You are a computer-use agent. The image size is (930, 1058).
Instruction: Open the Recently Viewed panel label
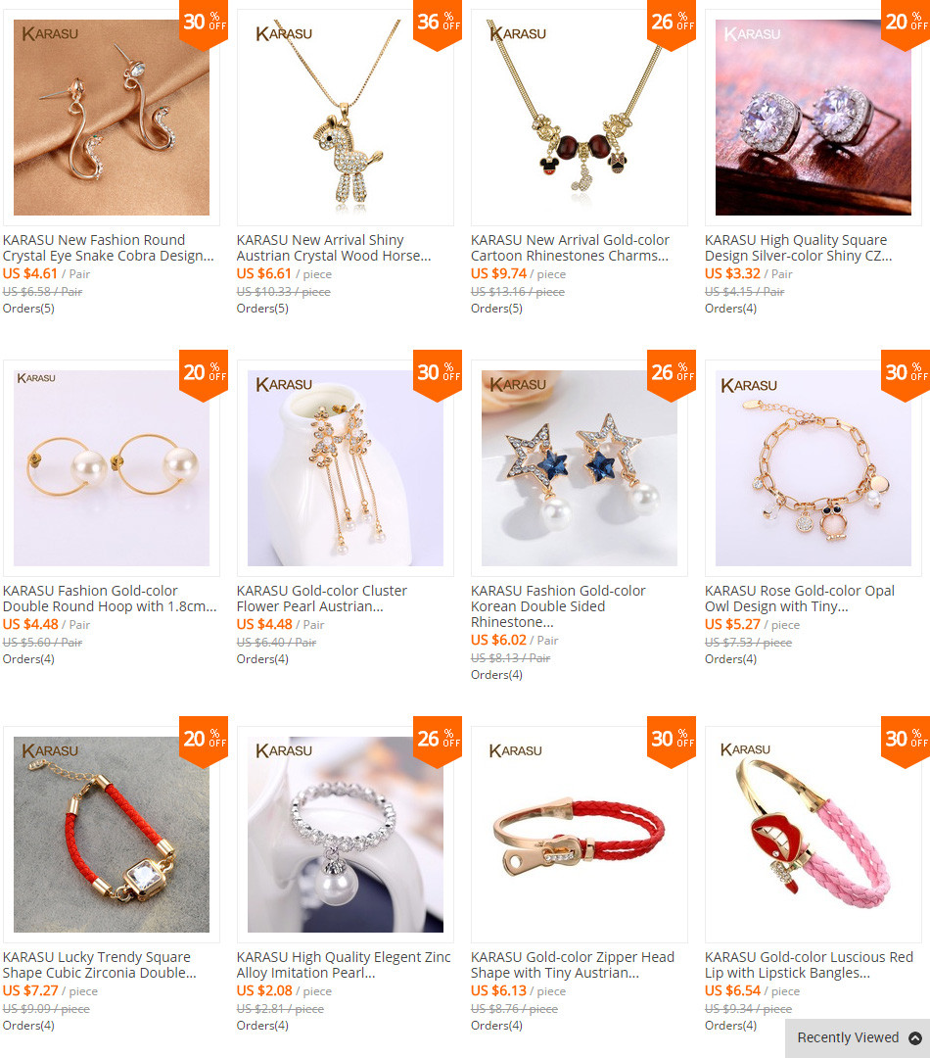point(848,1037)
